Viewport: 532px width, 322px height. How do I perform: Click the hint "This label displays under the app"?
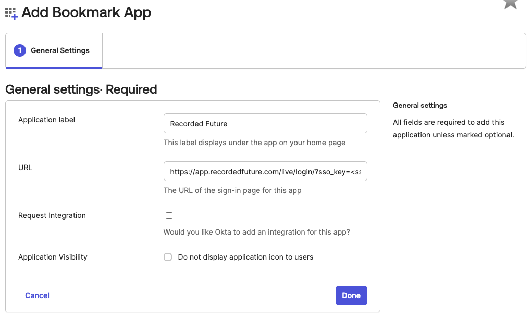point(254,143)
